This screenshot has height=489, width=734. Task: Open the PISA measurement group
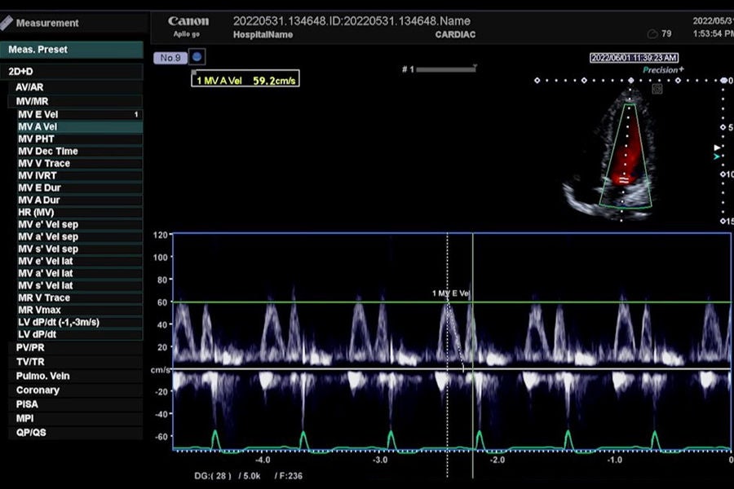click(x=75, y=404)
